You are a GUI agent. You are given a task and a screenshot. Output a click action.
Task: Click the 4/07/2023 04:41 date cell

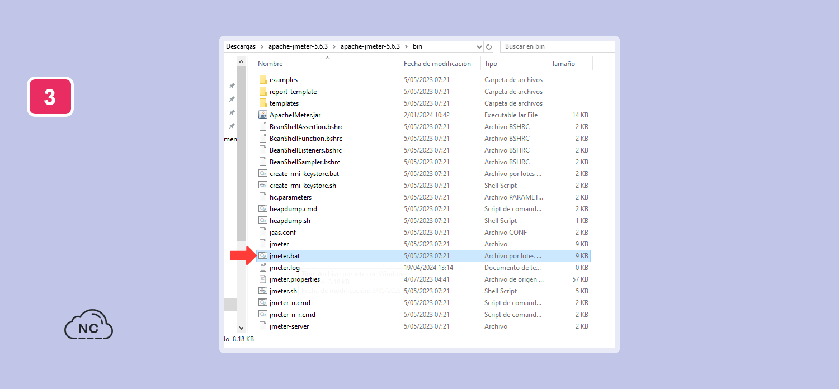(427, 279)
